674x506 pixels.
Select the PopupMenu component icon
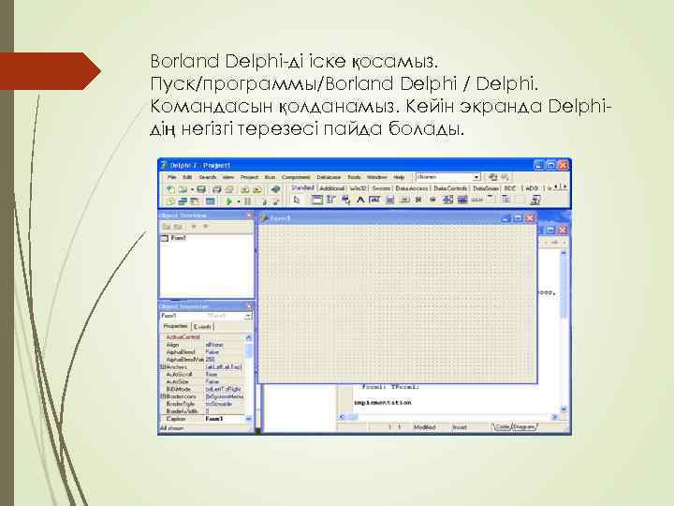pyautogui.click(x=345, y=200)
